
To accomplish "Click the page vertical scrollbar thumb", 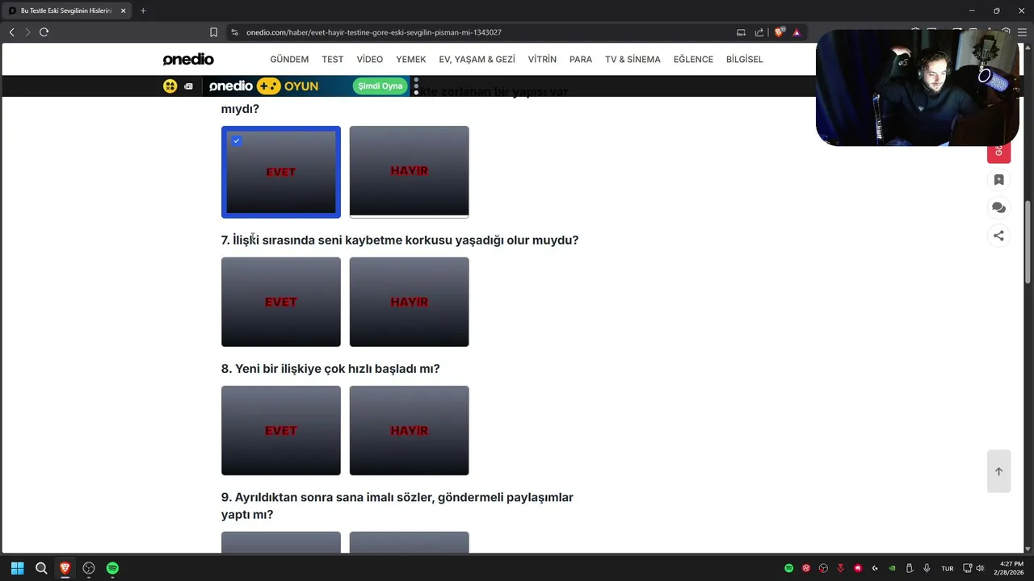I will [x=1028, y=242].
